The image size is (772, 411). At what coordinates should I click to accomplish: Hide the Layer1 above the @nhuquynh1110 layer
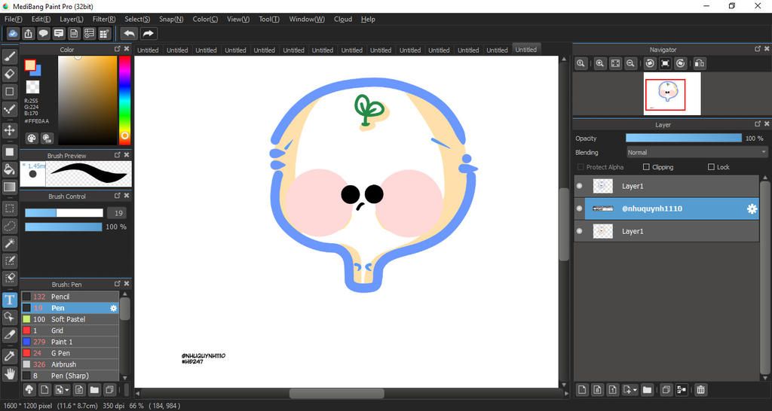click(x=580, y=187)
